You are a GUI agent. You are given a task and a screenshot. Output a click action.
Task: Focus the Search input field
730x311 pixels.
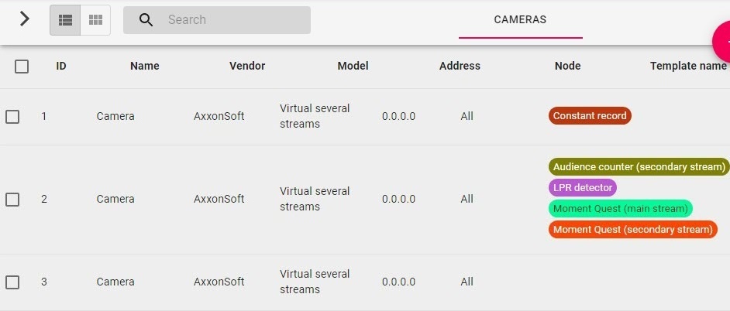tap(232, 20)
